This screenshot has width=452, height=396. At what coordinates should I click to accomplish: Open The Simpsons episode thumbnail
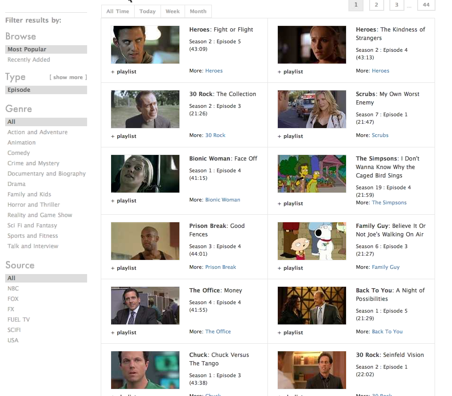click(x=312, y=174)
